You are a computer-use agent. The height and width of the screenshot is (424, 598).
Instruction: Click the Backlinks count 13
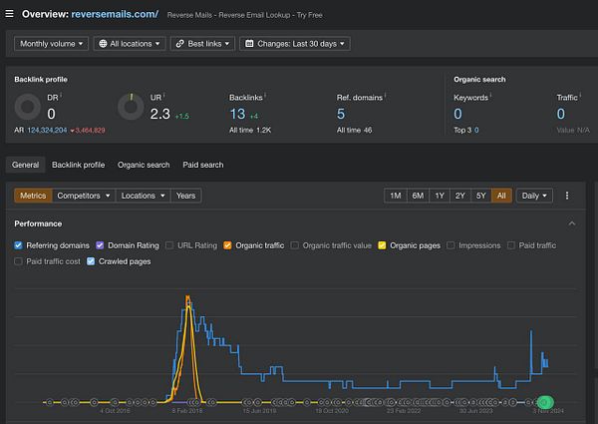click(237, 114)
